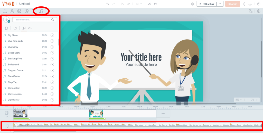The width and height of the screenshot is (263, 133).
Task: Click the timeline horizontal scrollbar
Action: tap(45, 131)
